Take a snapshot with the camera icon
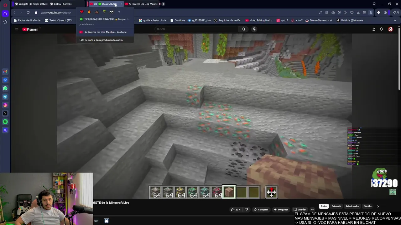The height and width of the screenshot is (225, 401). click(333, 12)
